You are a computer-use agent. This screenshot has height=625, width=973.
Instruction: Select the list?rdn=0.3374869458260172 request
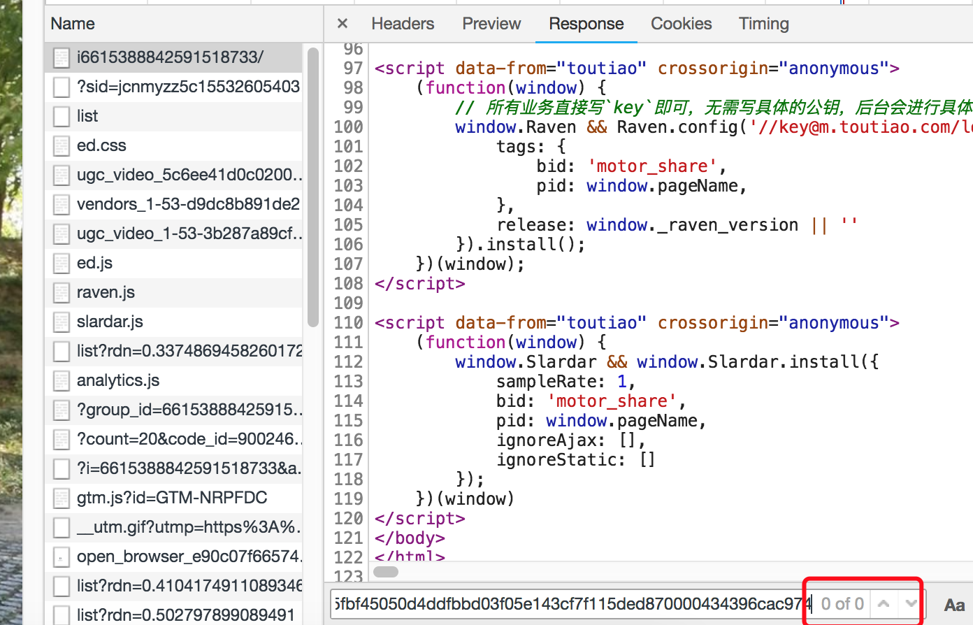tap(173, 351)
